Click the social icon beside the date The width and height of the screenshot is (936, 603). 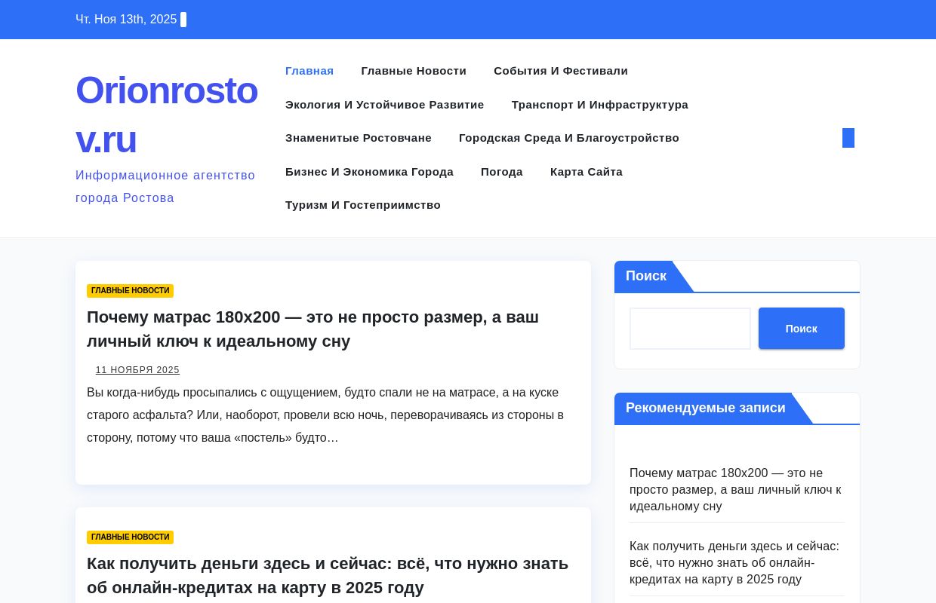[x=183, y=20]
